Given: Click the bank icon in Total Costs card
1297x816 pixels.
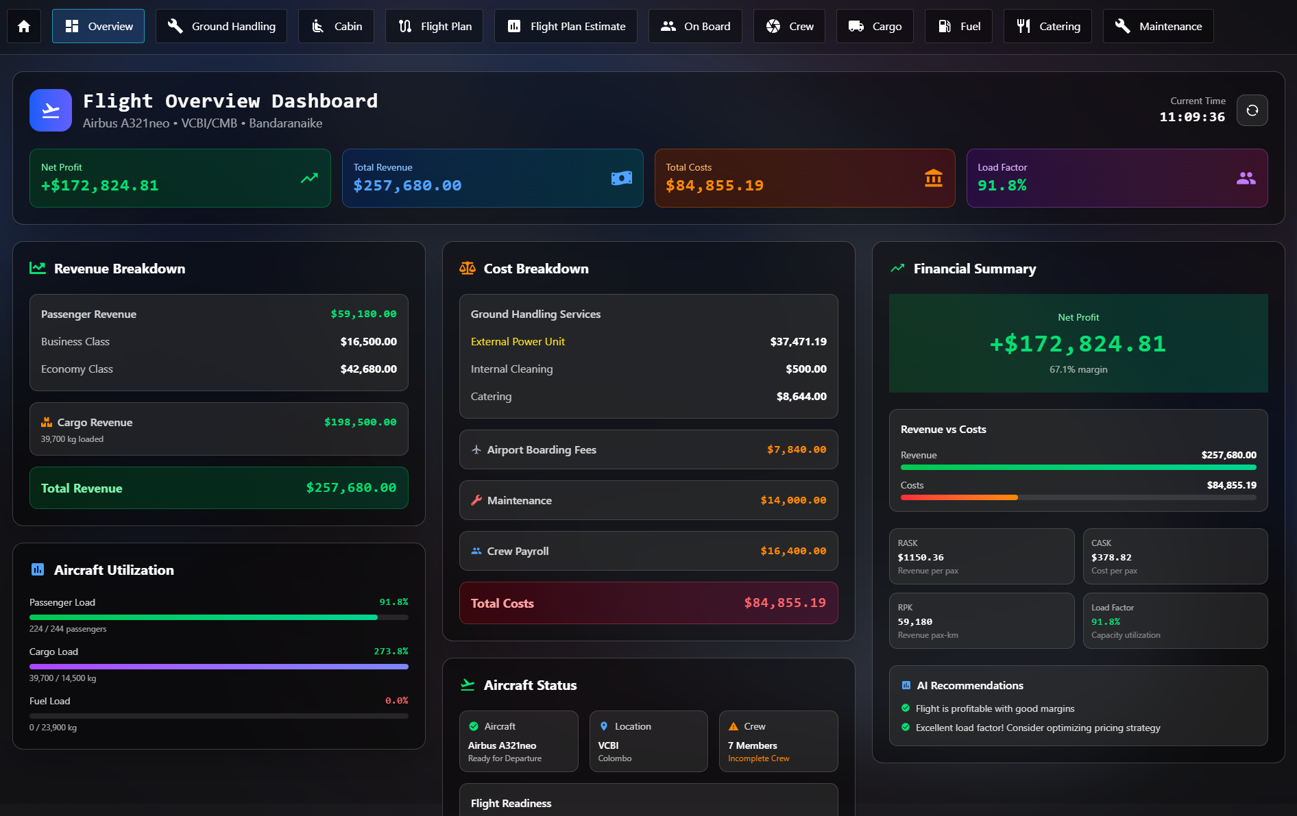Looking at the screenshot, I should 933,178.
